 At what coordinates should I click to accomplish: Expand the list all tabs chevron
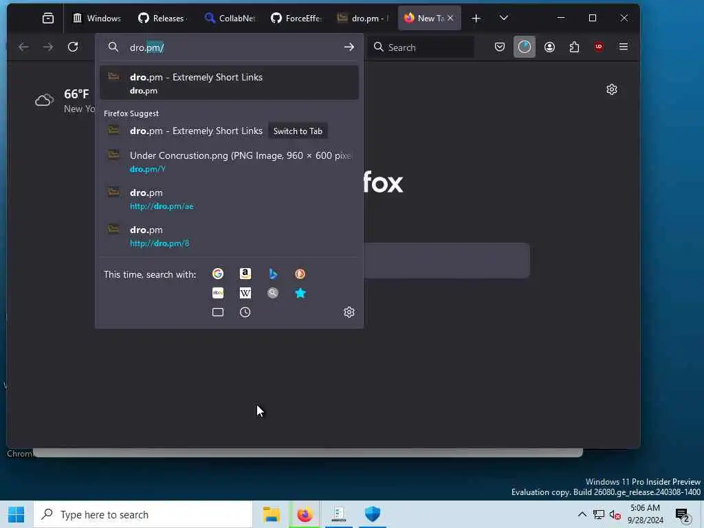504,18
